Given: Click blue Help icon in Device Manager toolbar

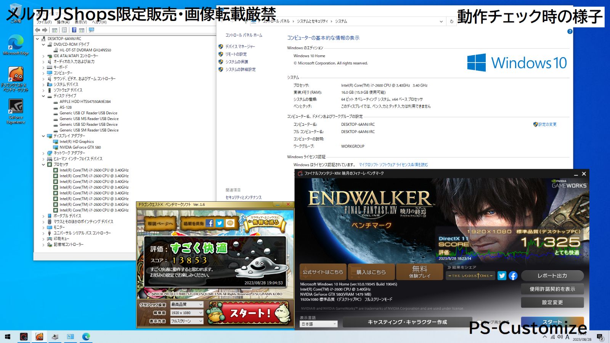Looking at the screenshot, I should pos(74,30).
